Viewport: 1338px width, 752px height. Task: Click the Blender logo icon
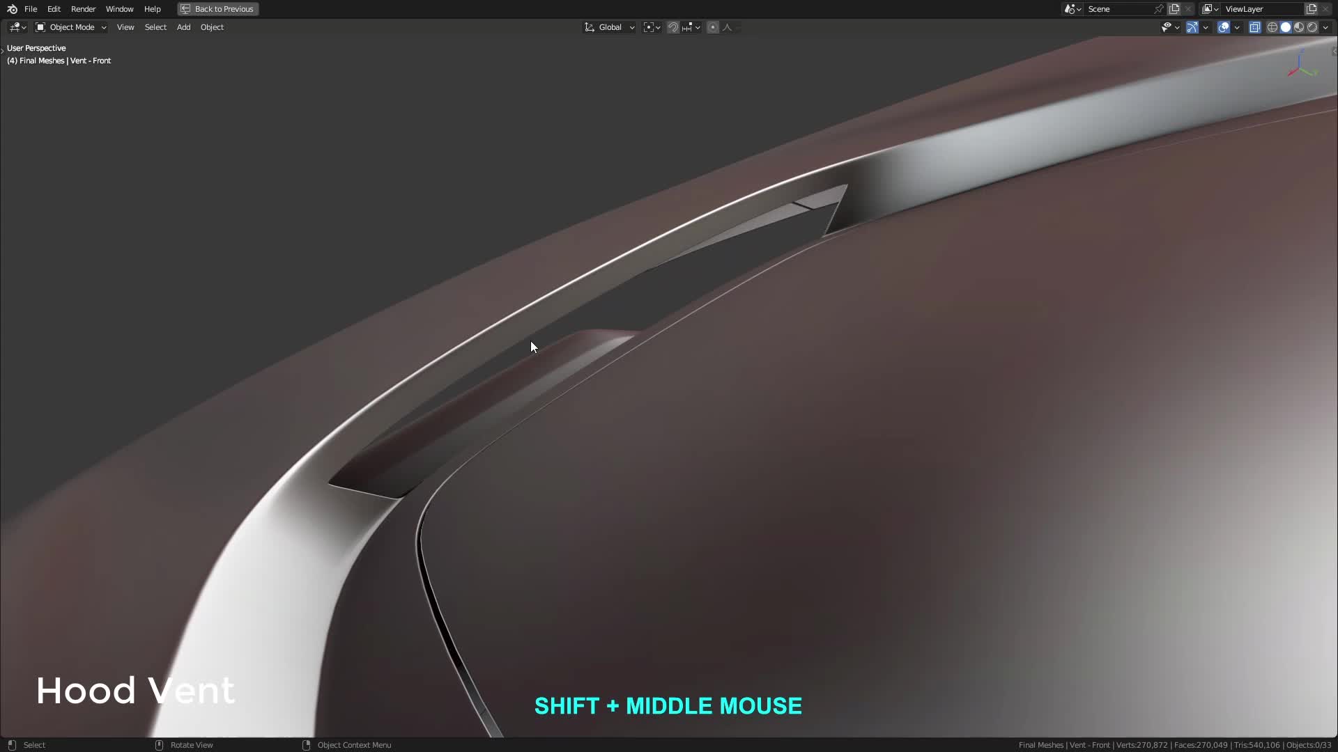[x=12, y=9]
